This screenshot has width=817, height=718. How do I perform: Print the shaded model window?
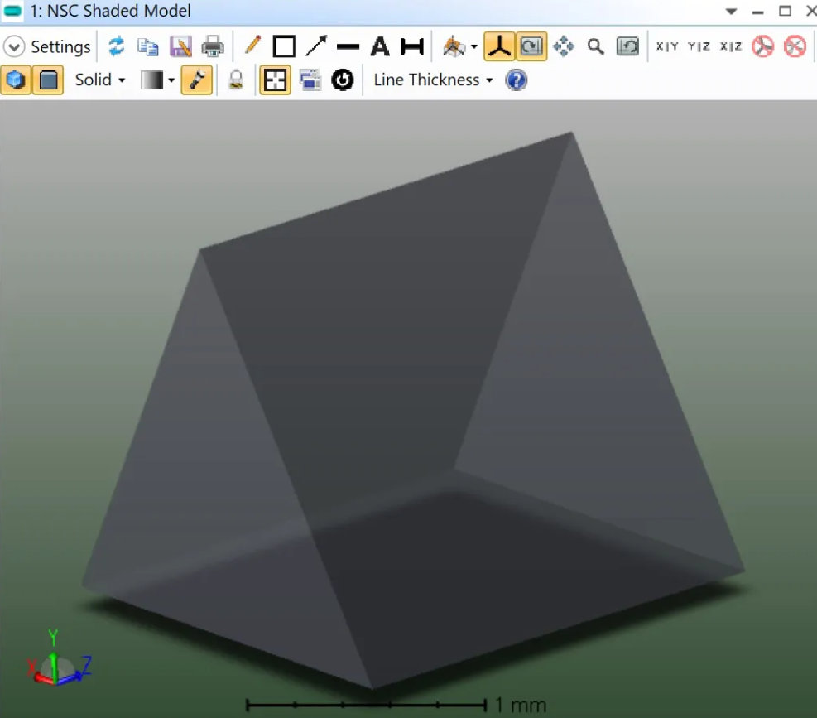213,46
